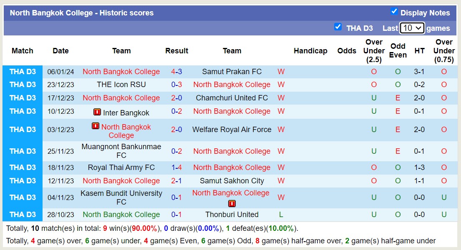Image resolution: width=461 pixels, height=250 pixels.
Task: Select the THA D3 league badge on the 06/01/24 row
Action: click(22, 71)
